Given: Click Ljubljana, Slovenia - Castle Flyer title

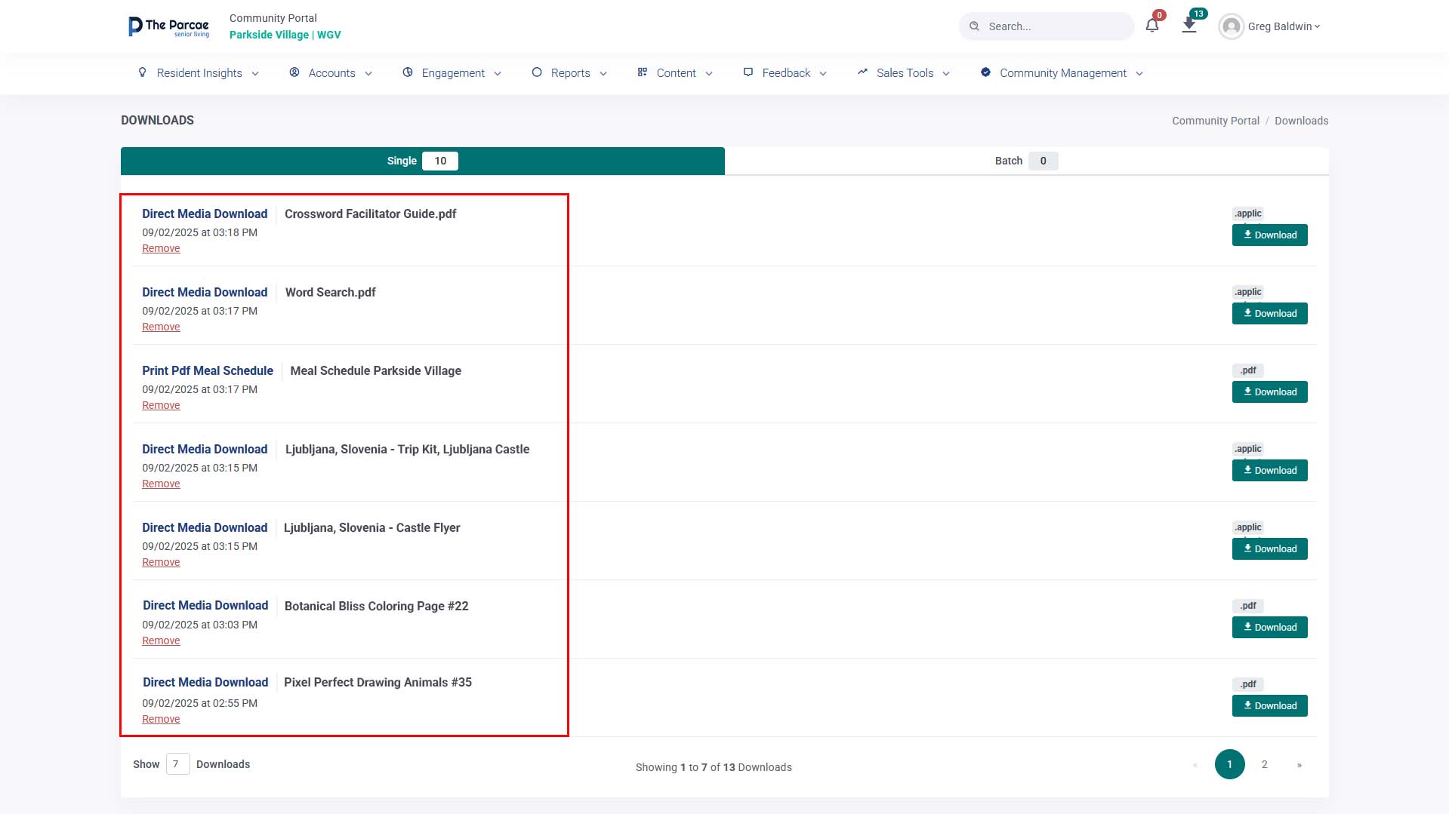Looking at the screenshot, I should coord(371,527).
